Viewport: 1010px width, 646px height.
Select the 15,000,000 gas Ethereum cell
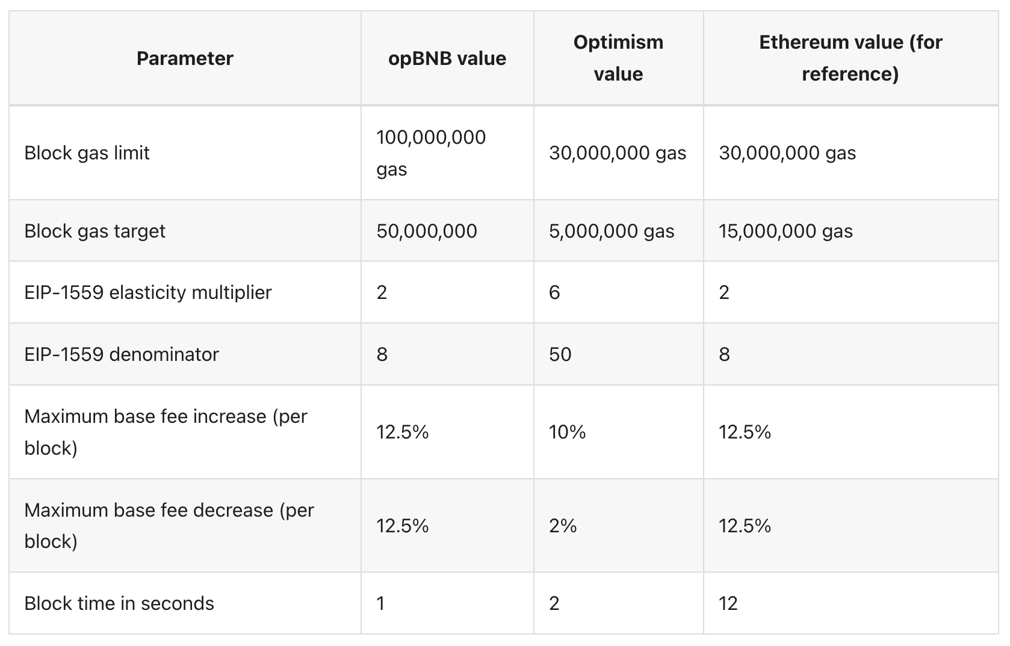[x=785, y=231]
